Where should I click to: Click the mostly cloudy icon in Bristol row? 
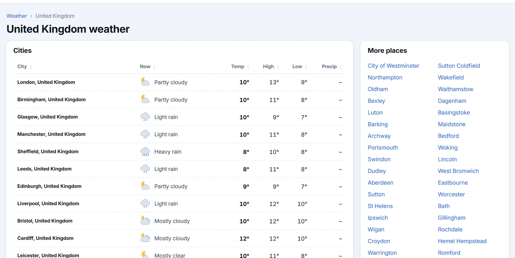145,221
